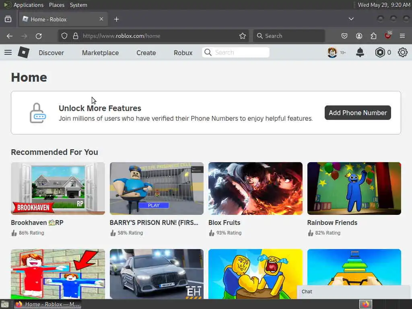
Task: Open the user avatar profile
Action: click(332, 53)
